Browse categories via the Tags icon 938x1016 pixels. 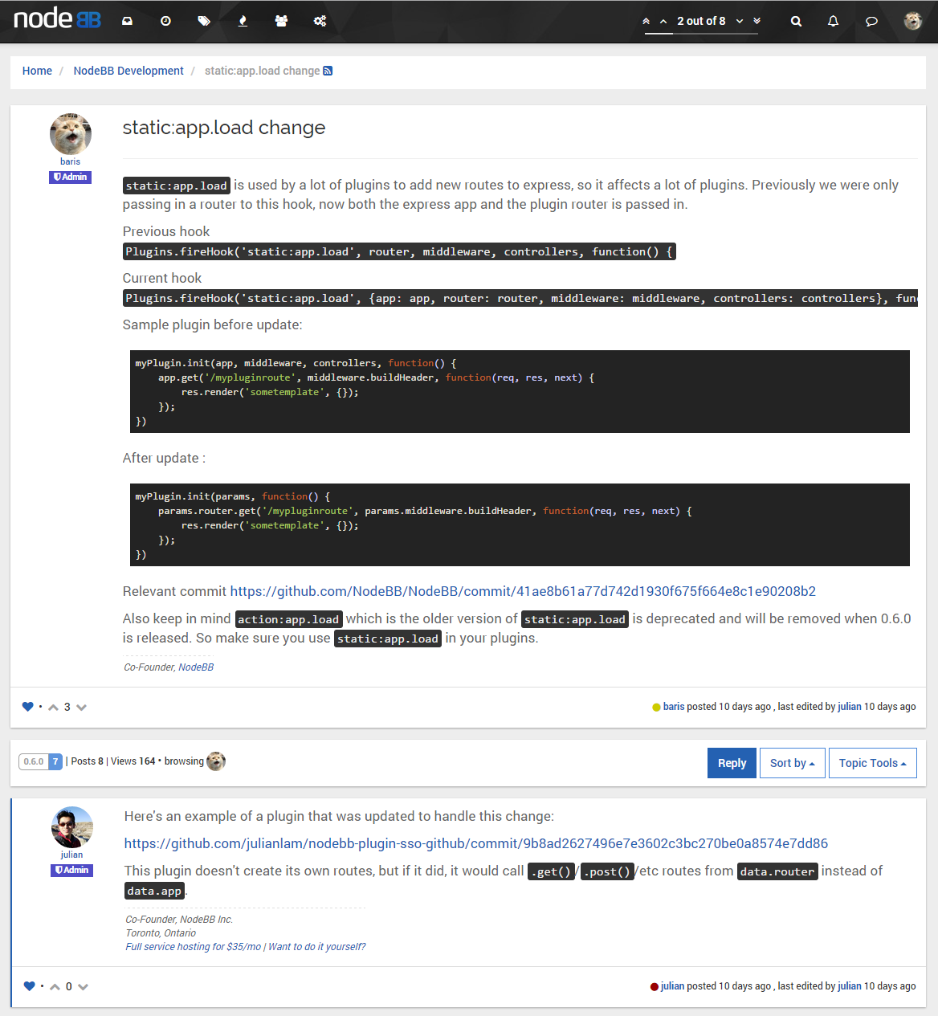pyautogui.click(x=204, y=21)
